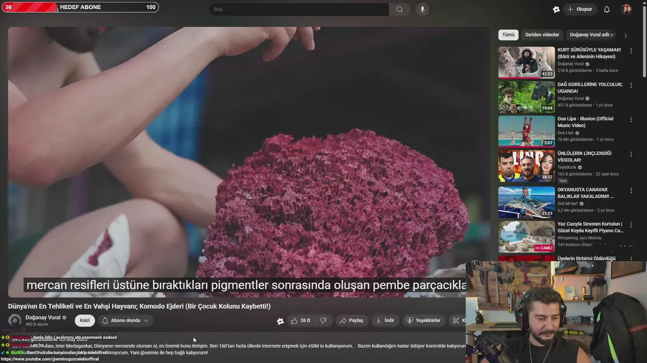Click the 480 B abone subscriber count
Viewport: 647px width, 363px height.
pyautogui.click(x=36, y=325)
